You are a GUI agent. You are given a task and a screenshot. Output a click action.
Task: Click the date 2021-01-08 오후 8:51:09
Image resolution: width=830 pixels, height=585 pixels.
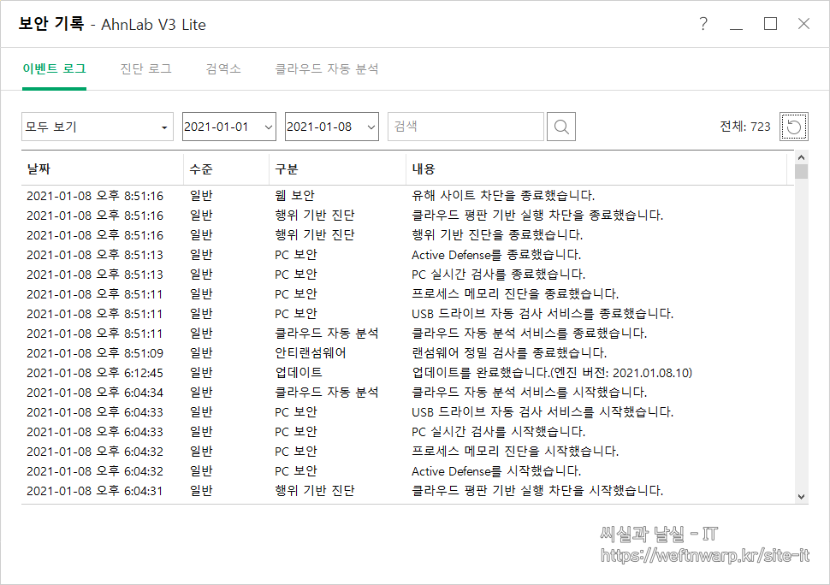(95, 353)
